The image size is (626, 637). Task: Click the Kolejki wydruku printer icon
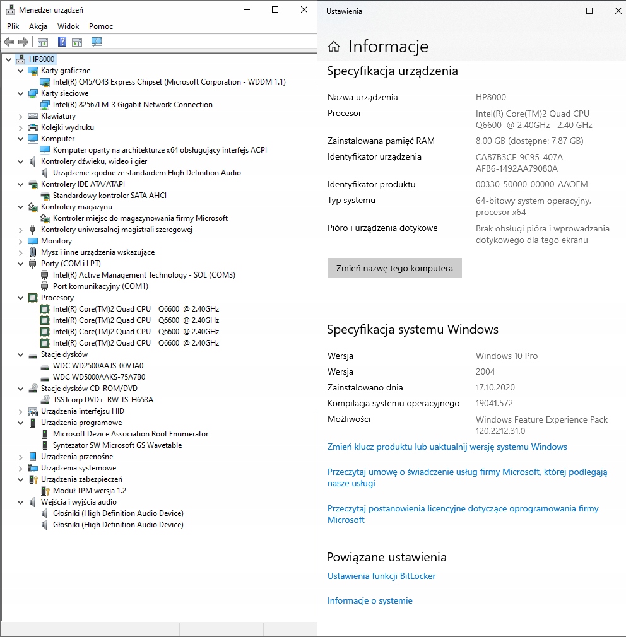[x=33, y=127]
